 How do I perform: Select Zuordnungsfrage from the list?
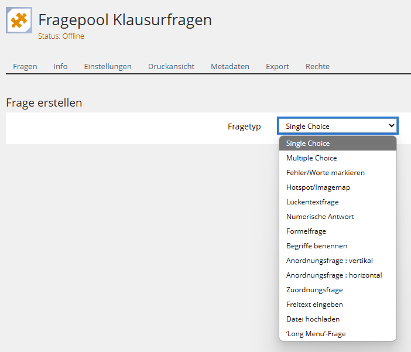coord(338,290)
